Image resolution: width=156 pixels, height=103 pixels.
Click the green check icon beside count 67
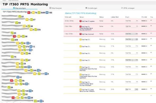click(x=31, y=19)
